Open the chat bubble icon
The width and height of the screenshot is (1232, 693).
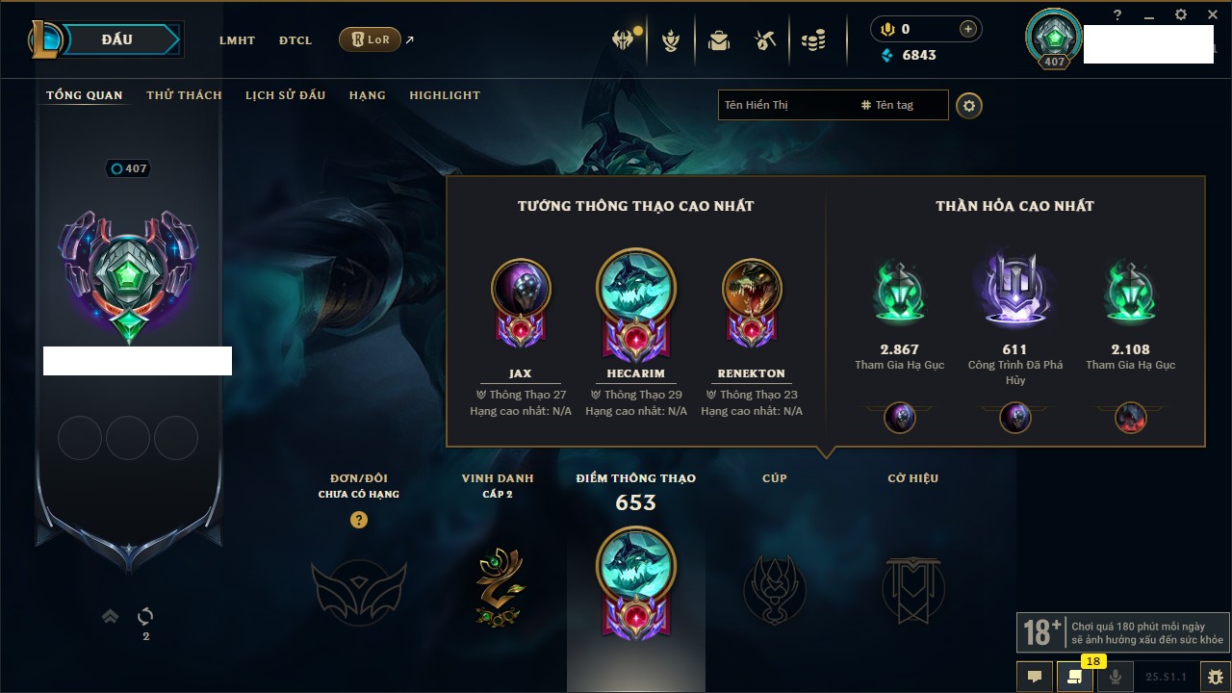[1035, 677]
